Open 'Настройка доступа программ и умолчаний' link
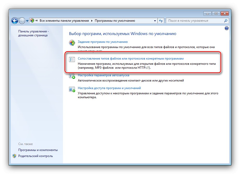 [109, 88]
